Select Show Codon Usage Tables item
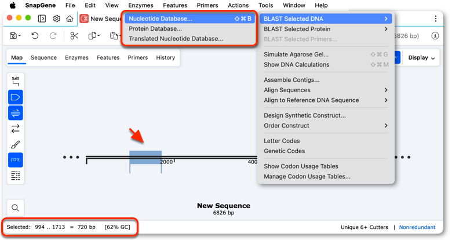Viewport: 452px width, 240px height. (x=326, y=166)
